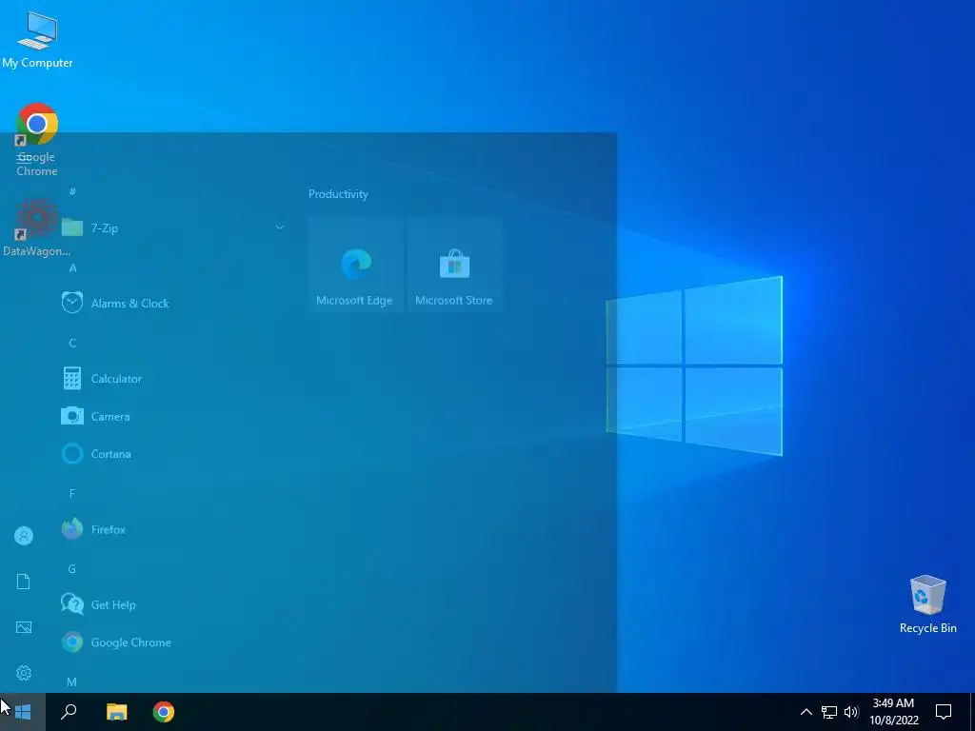Screen dimensions: 975x731
Task: Open File Explorer from the taskbar
Action: click(x=116, y=712)
